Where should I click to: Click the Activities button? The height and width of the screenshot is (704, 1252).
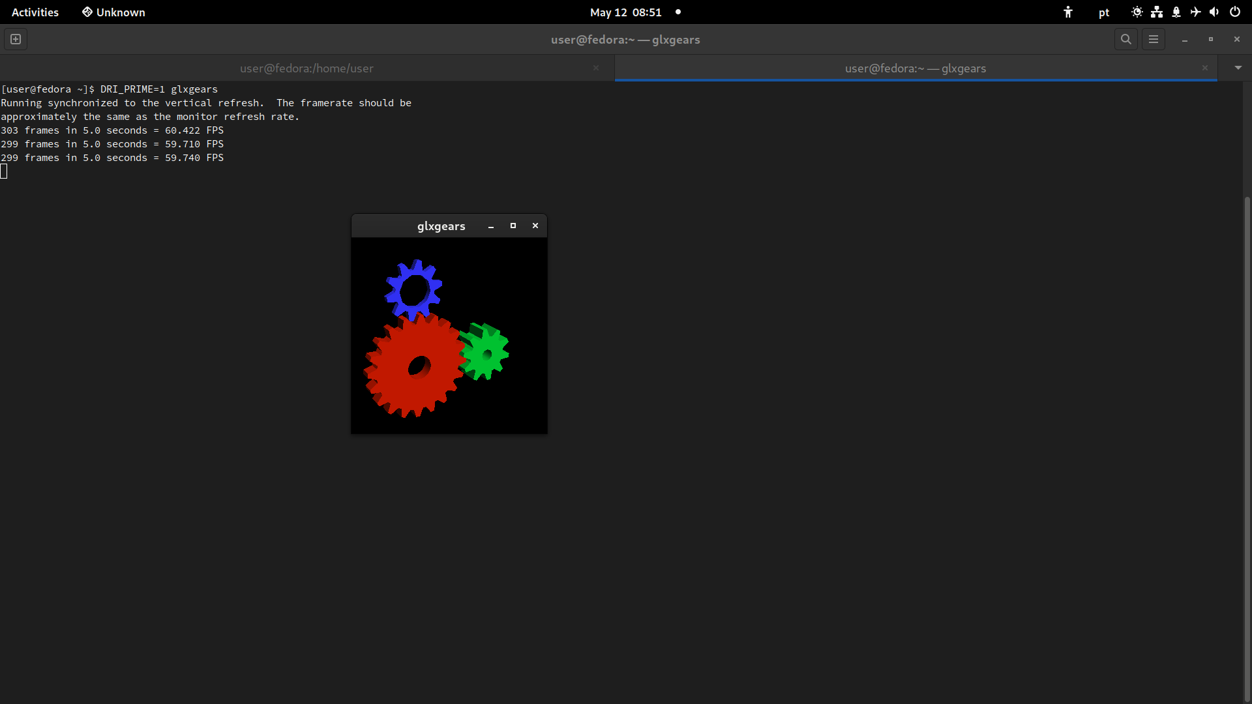coord(35,12)
